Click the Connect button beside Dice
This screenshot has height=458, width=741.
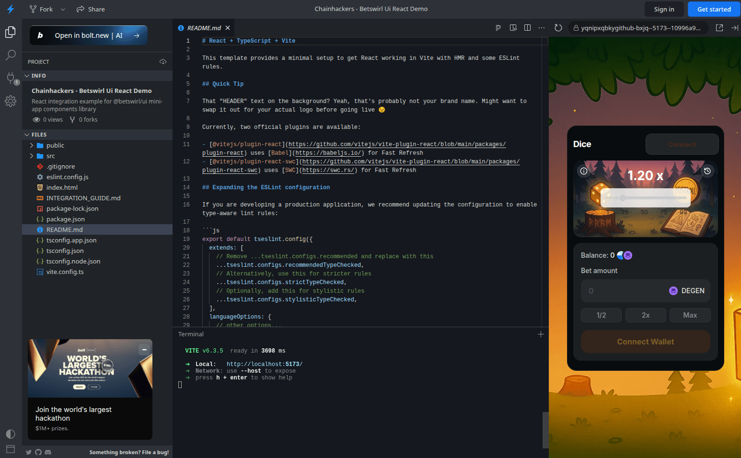682,144
